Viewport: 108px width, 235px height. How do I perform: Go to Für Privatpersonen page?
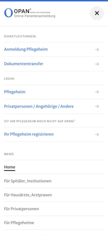tap(21, 209)
